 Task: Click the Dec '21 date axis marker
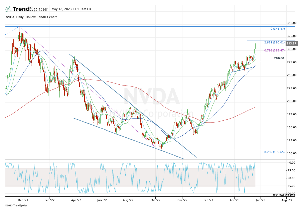23,200
